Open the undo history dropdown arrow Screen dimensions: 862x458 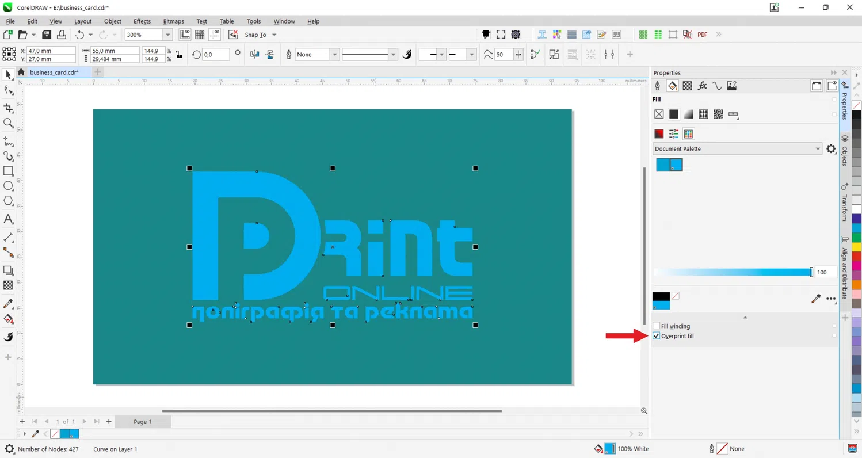click(90, 35)
